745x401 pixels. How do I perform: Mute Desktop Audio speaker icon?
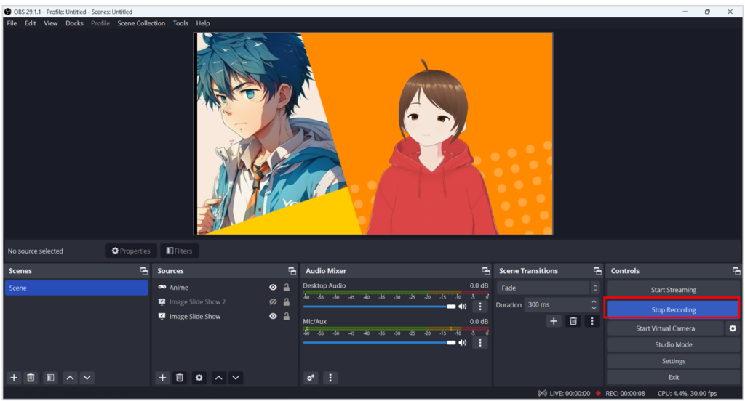coord(463,307)
